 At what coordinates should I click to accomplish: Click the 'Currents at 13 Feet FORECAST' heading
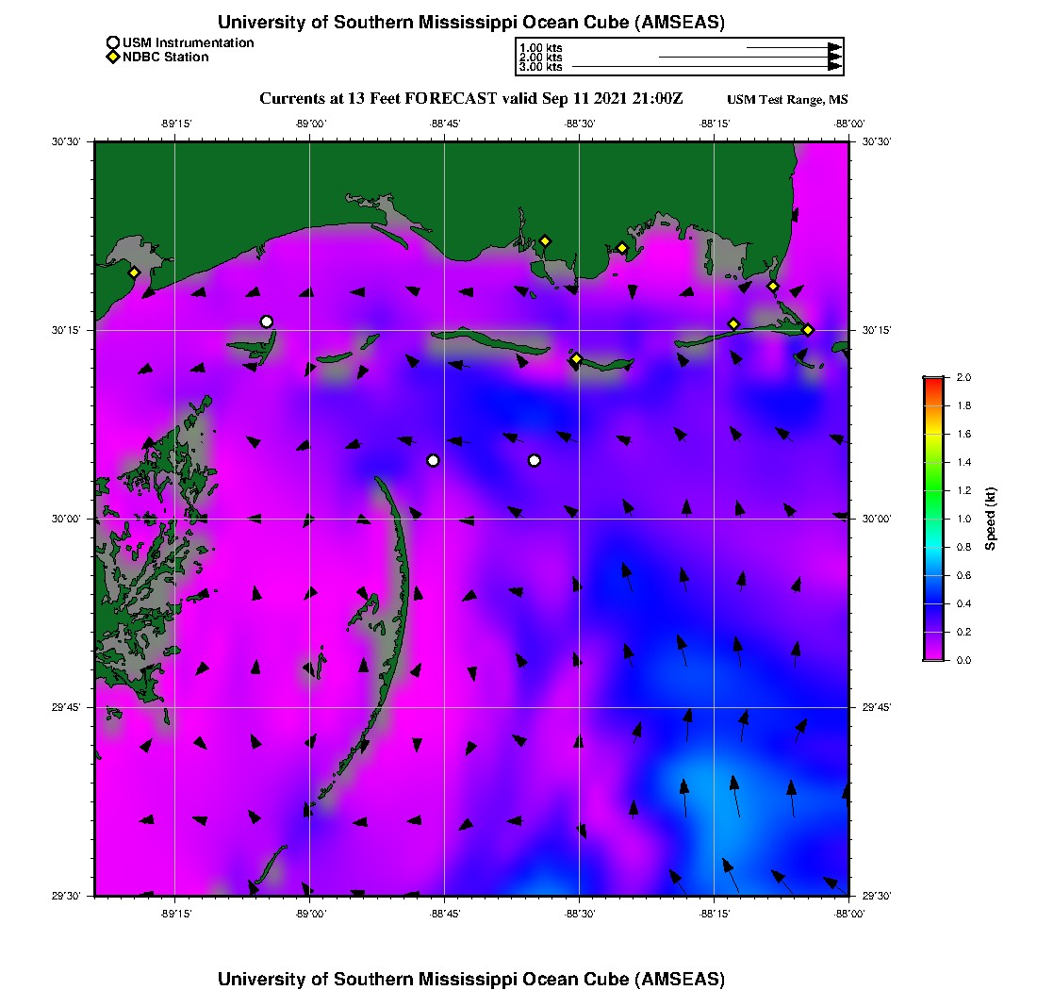coord(471,98)
